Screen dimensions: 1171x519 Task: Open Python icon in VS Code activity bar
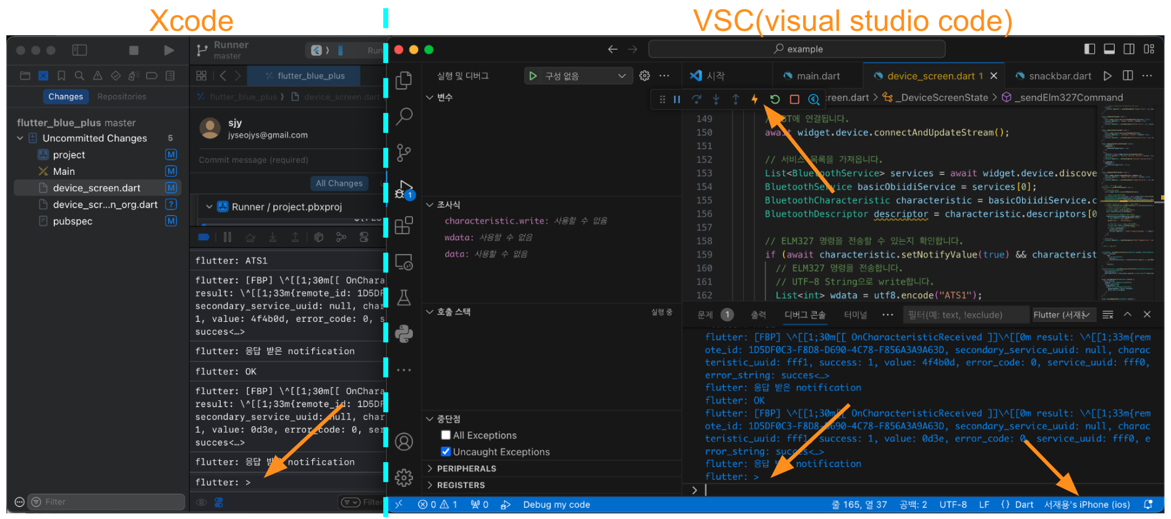tap(404, 334)
